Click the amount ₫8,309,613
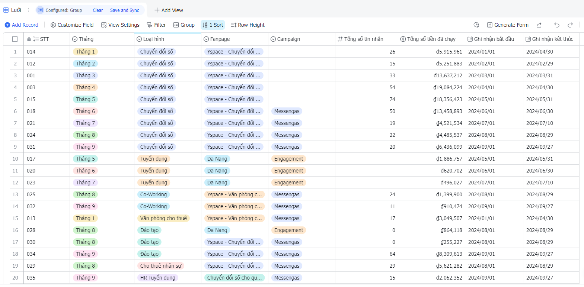The height and width of the screenshot is (287, 584). pos(449,254)
